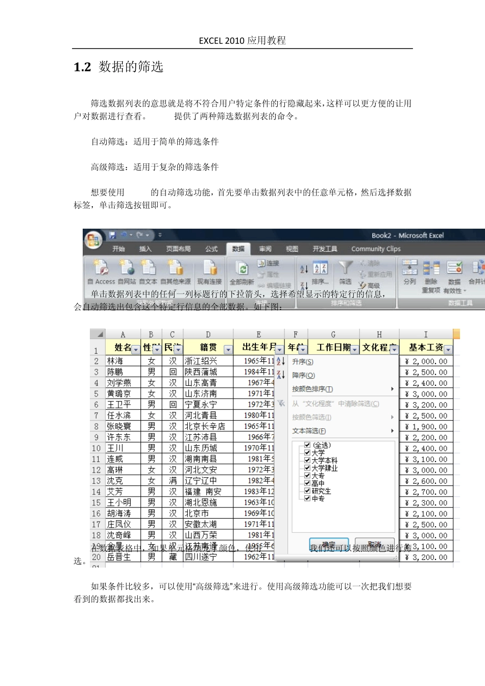Open the 年龄 column filter dropdown
Screen dimensions: 485x686
pyautogui.click(x=303, y=350)
